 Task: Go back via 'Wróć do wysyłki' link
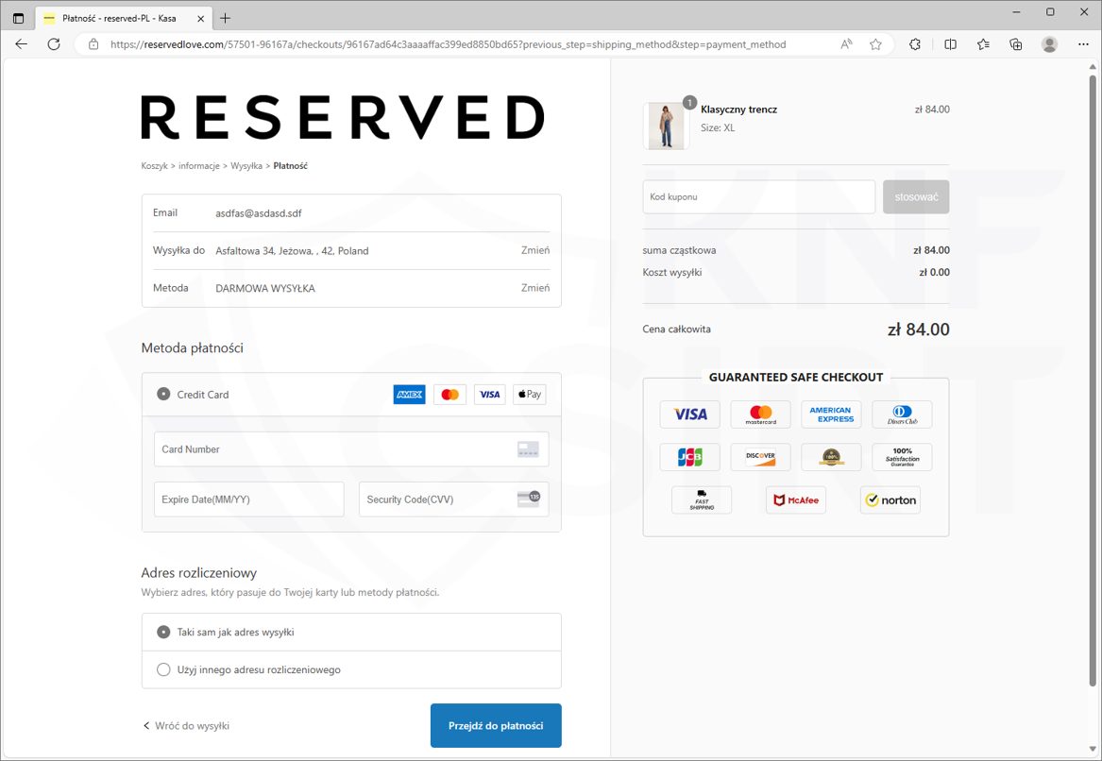point(186,726)
